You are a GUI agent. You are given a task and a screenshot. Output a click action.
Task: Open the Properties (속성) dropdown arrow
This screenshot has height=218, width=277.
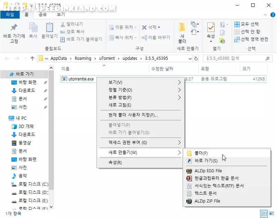click(211, 42)
